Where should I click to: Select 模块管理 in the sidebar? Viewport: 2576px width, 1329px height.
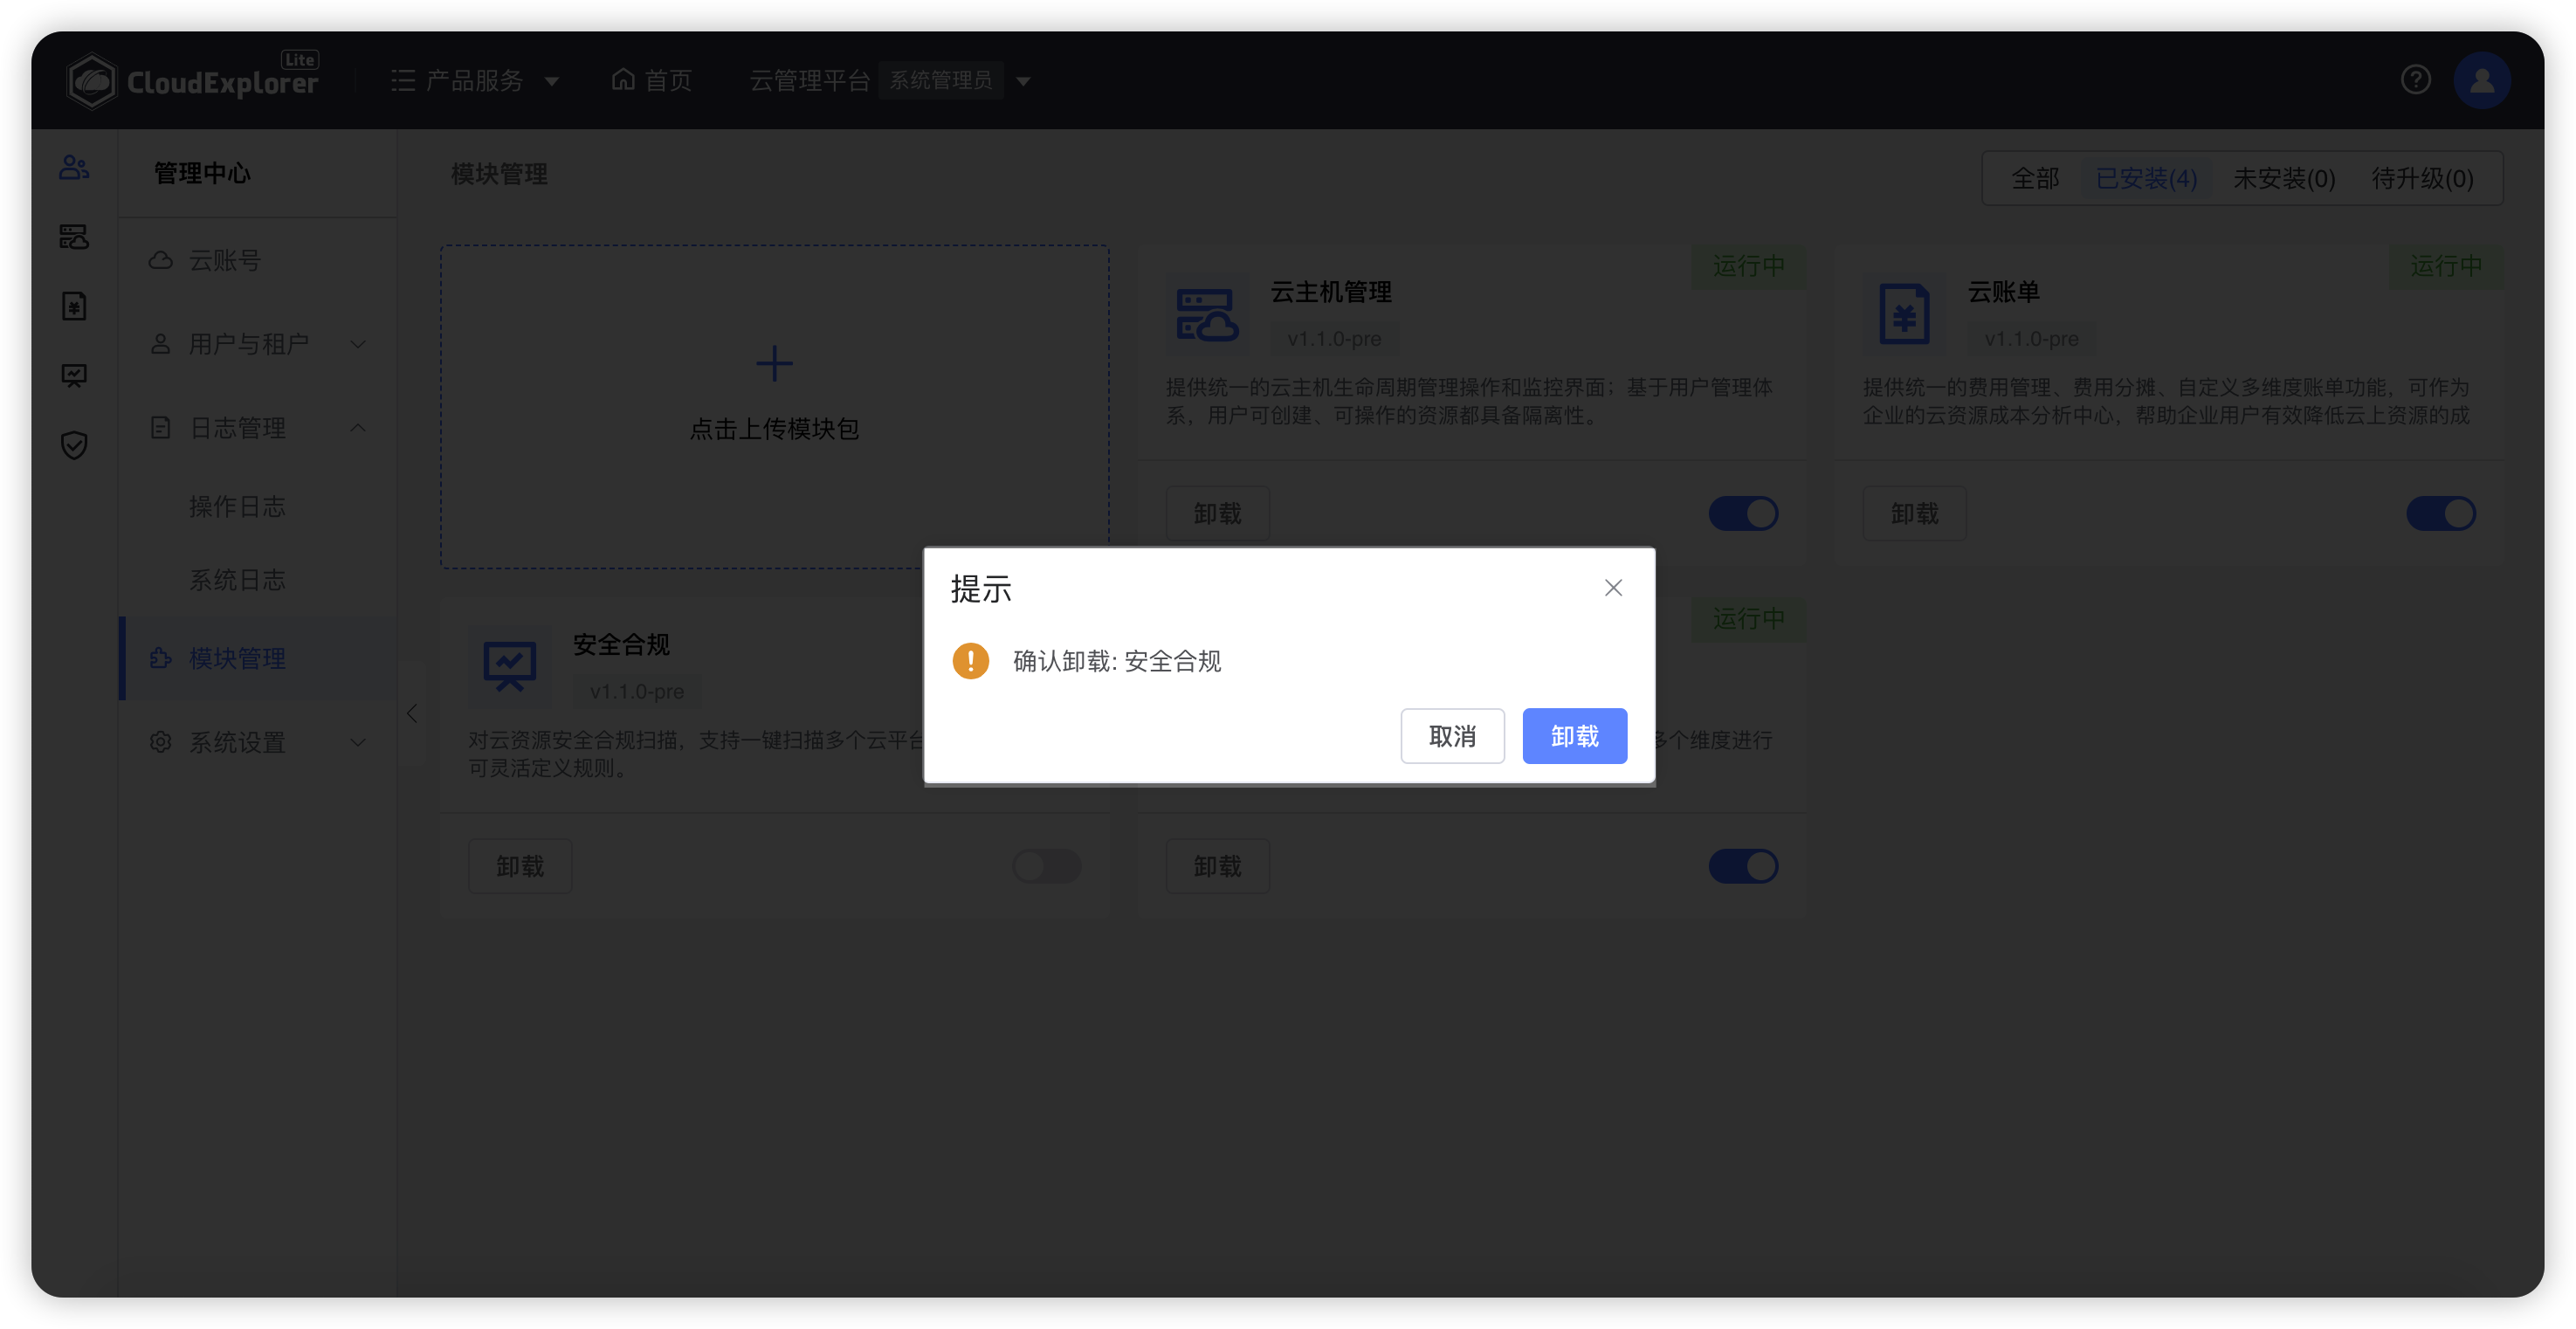point(258,658)
